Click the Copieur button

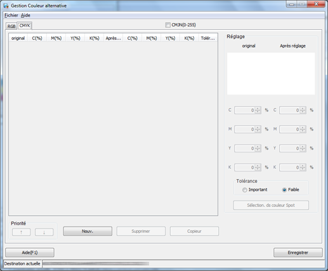coord(194,231)
